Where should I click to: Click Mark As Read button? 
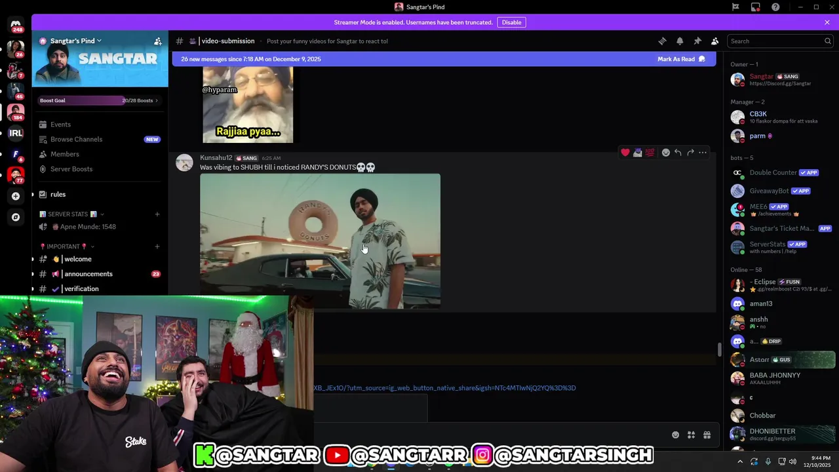(x=682, y=59)
